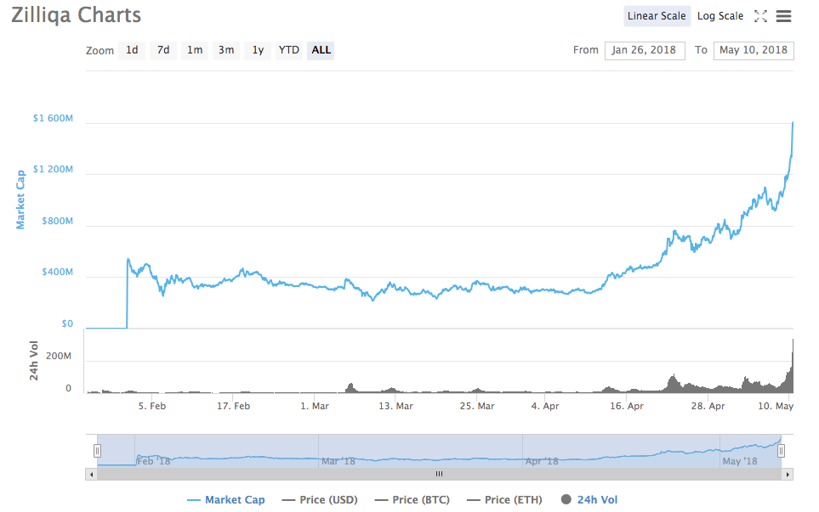Image resolution: width=819 pixels, height=512 pixels.
Task: Grab the right navigator range handle
Action: pyautogui.click(x=781, y=451)
